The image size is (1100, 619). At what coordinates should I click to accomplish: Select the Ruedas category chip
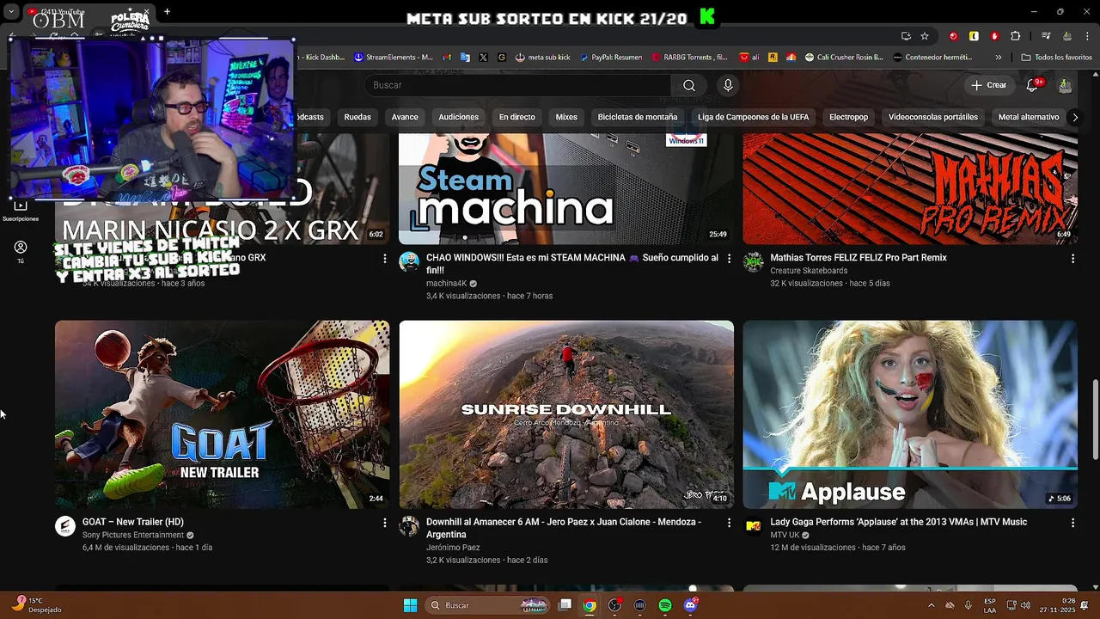357,117
